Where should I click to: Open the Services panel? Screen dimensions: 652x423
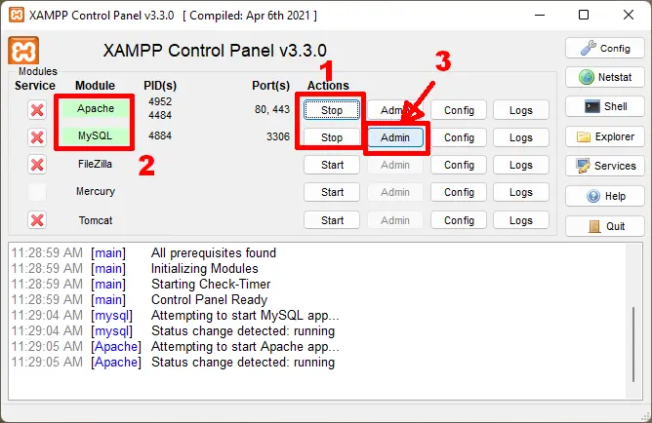604,166
